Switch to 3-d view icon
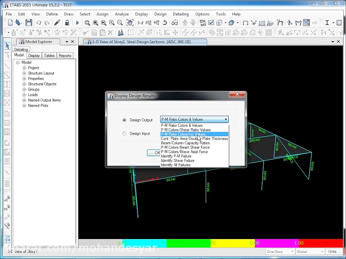346x259 pixels. [140, 23]
